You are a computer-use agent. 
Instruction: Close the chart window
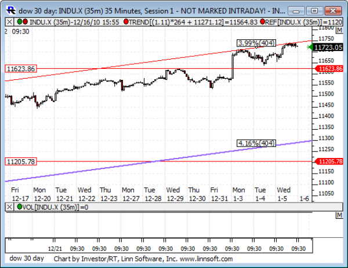[x=333, y=11]
